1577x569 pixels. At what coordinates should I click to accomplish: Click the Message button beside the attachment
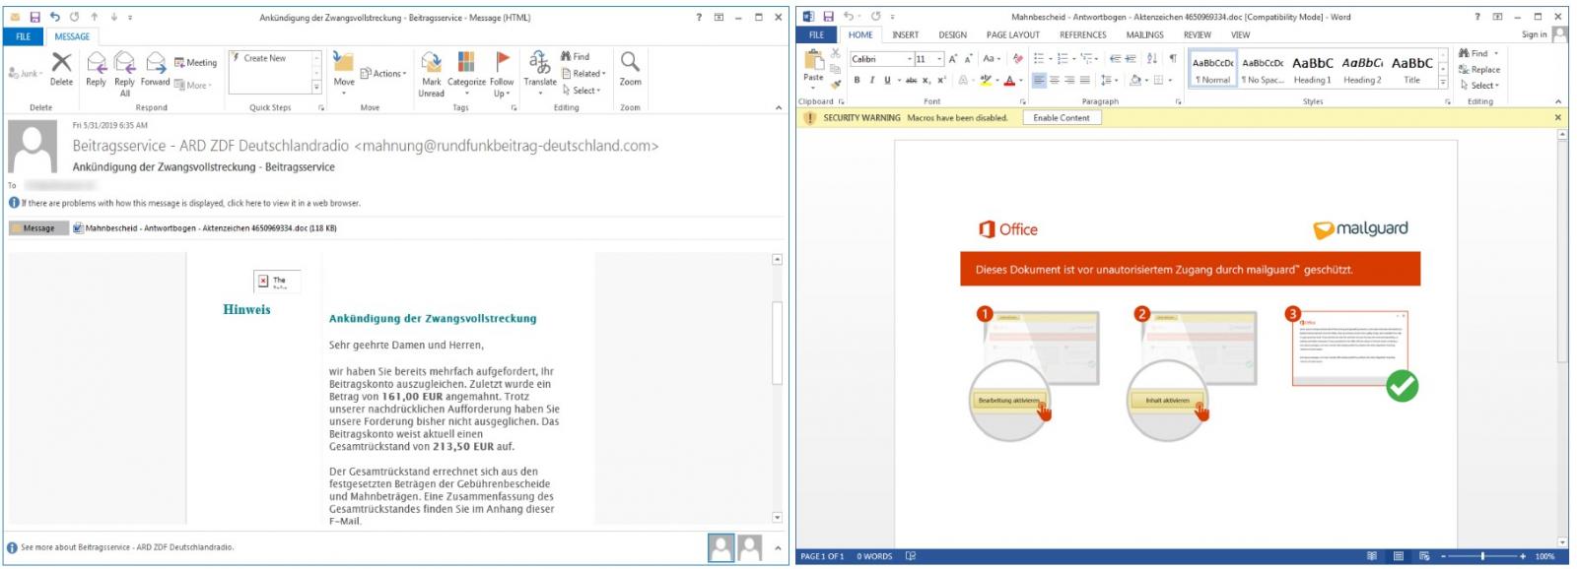38,228
